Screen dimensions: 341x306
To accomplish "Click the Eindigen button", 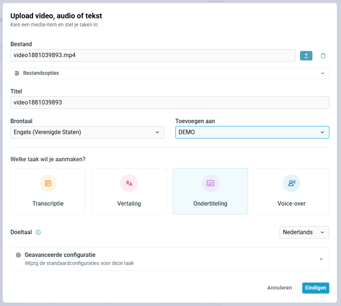I will click(315, 288).
